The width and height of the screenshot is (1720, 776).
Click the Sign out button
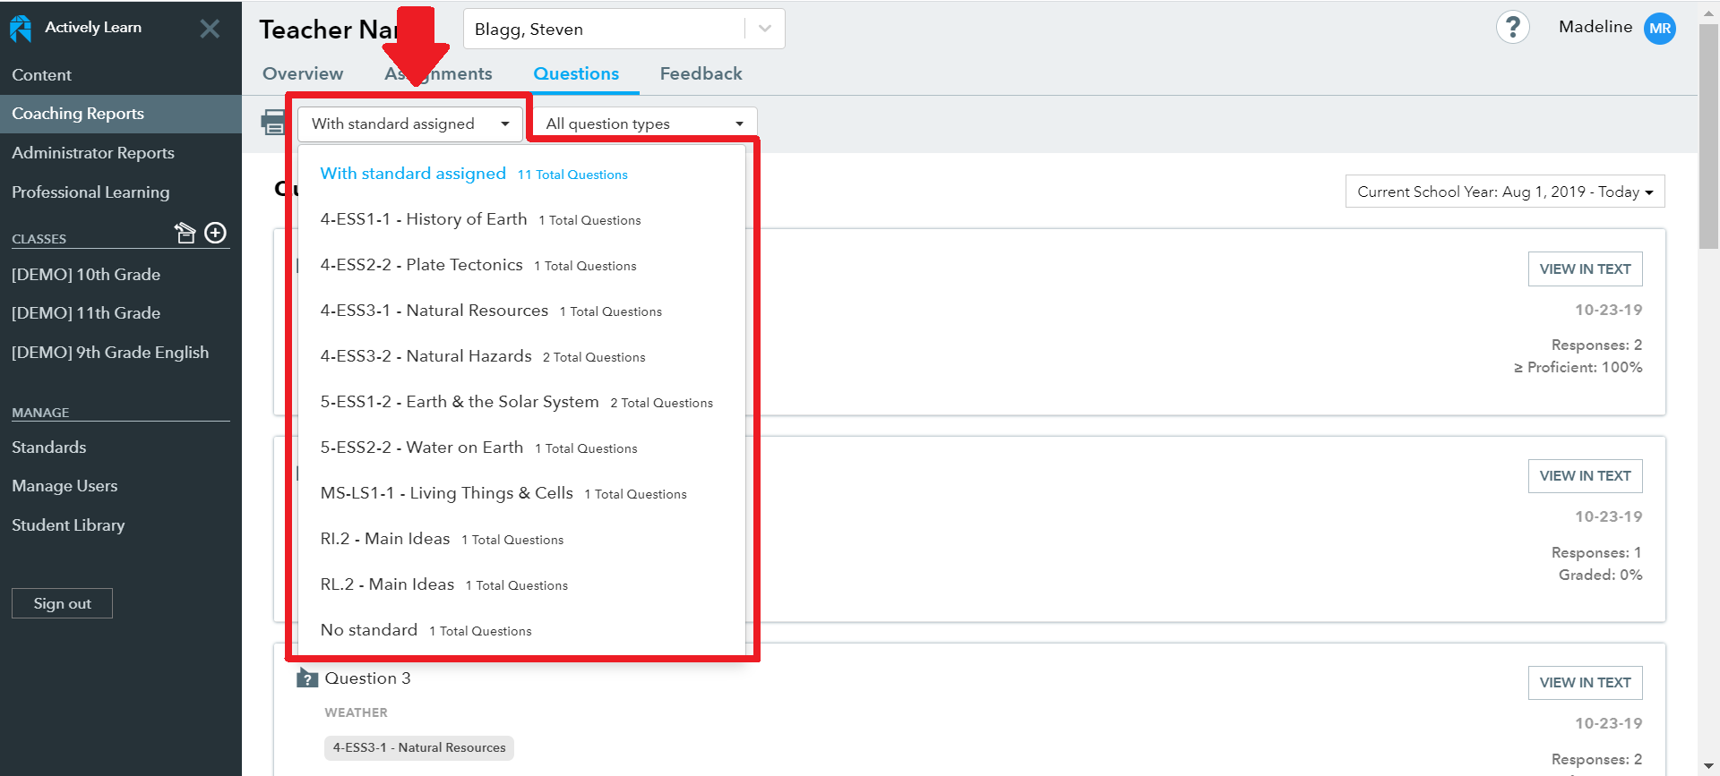[62, 603]
